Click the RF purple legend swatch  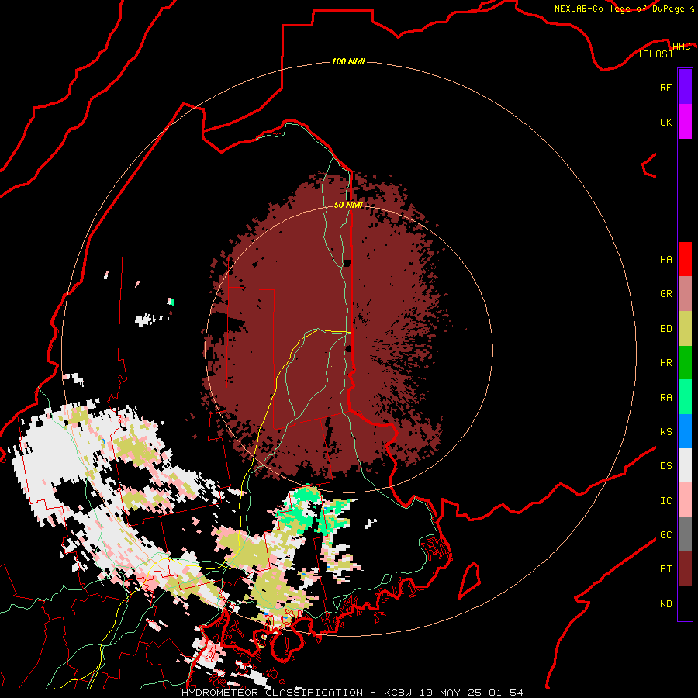tap(685, 87)
